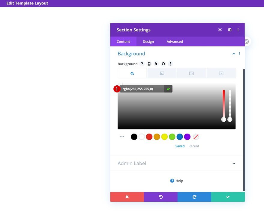The width and height of the screenshot is (264, 216).
Task: Open the Advanced tab
Action: click(174, 41)
